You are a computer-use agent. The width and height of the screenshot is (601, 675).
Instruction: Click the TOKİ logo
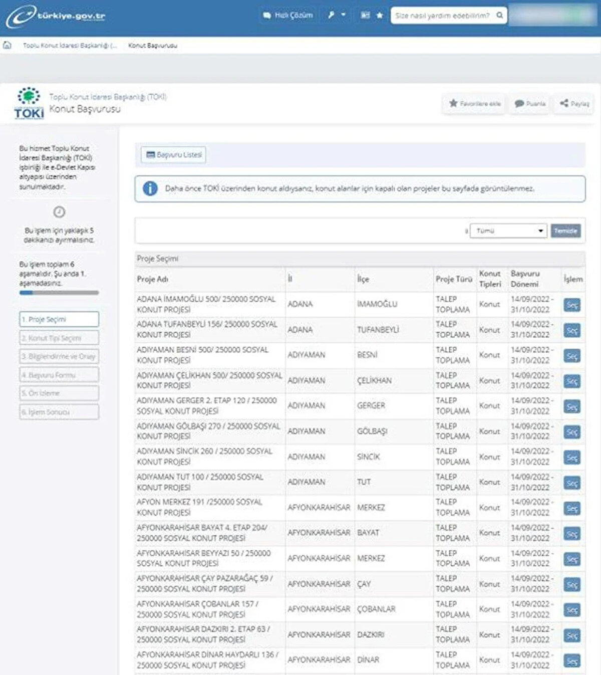click(x=29, y=102)
